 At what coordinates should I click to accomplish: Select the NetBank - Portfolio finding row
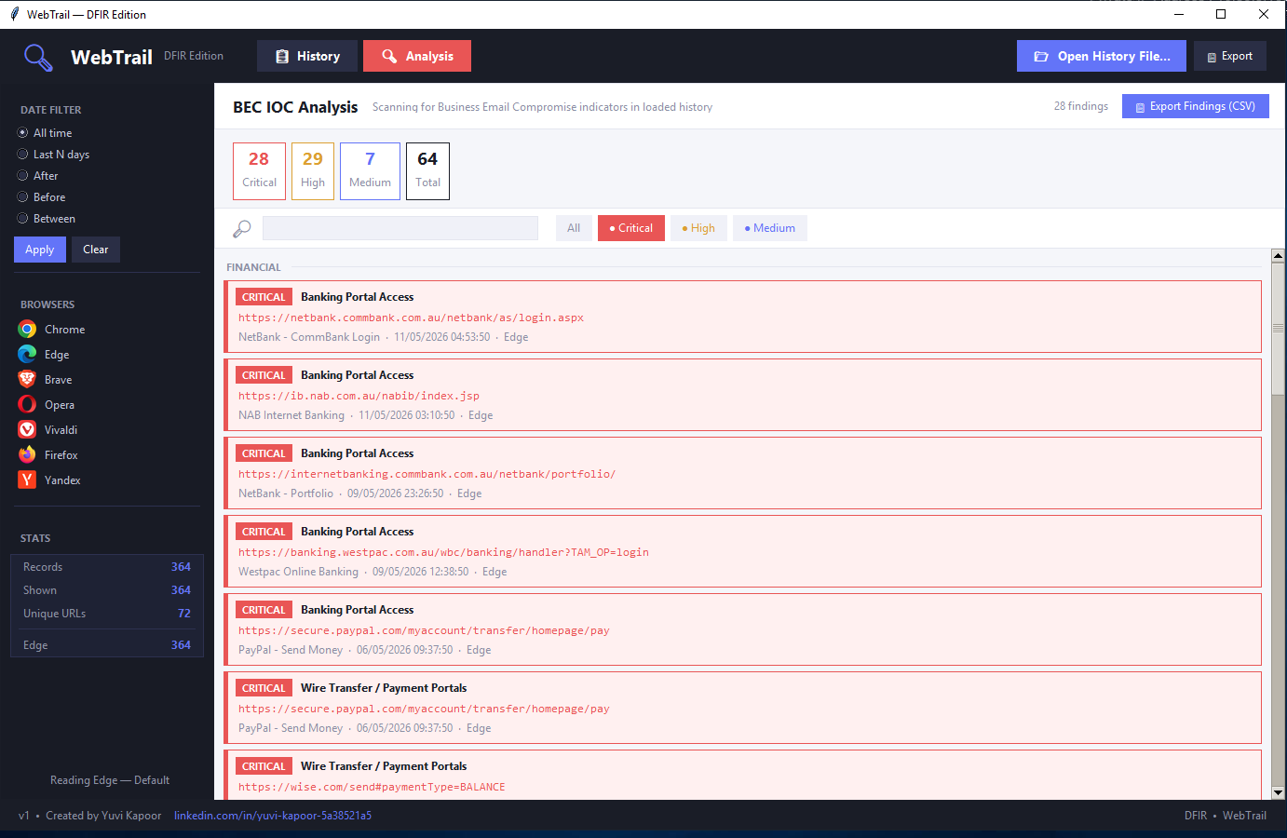coord(743,473)
